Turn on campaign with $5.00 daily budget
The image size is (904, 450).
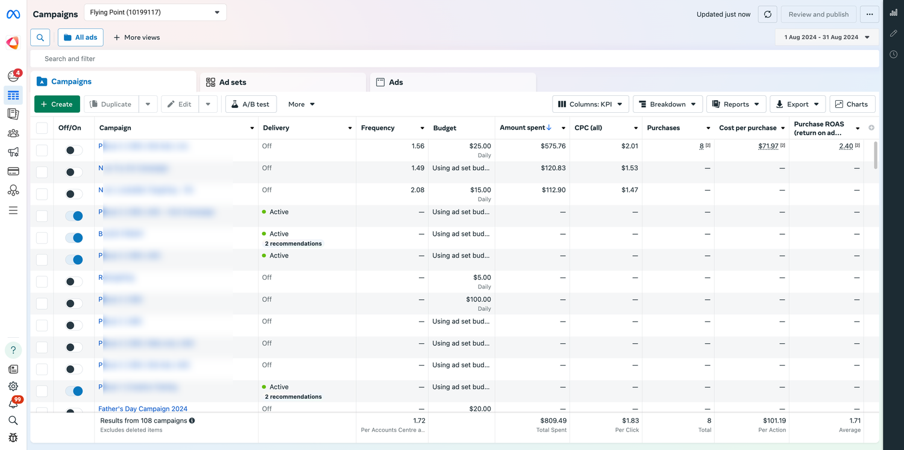74,282
